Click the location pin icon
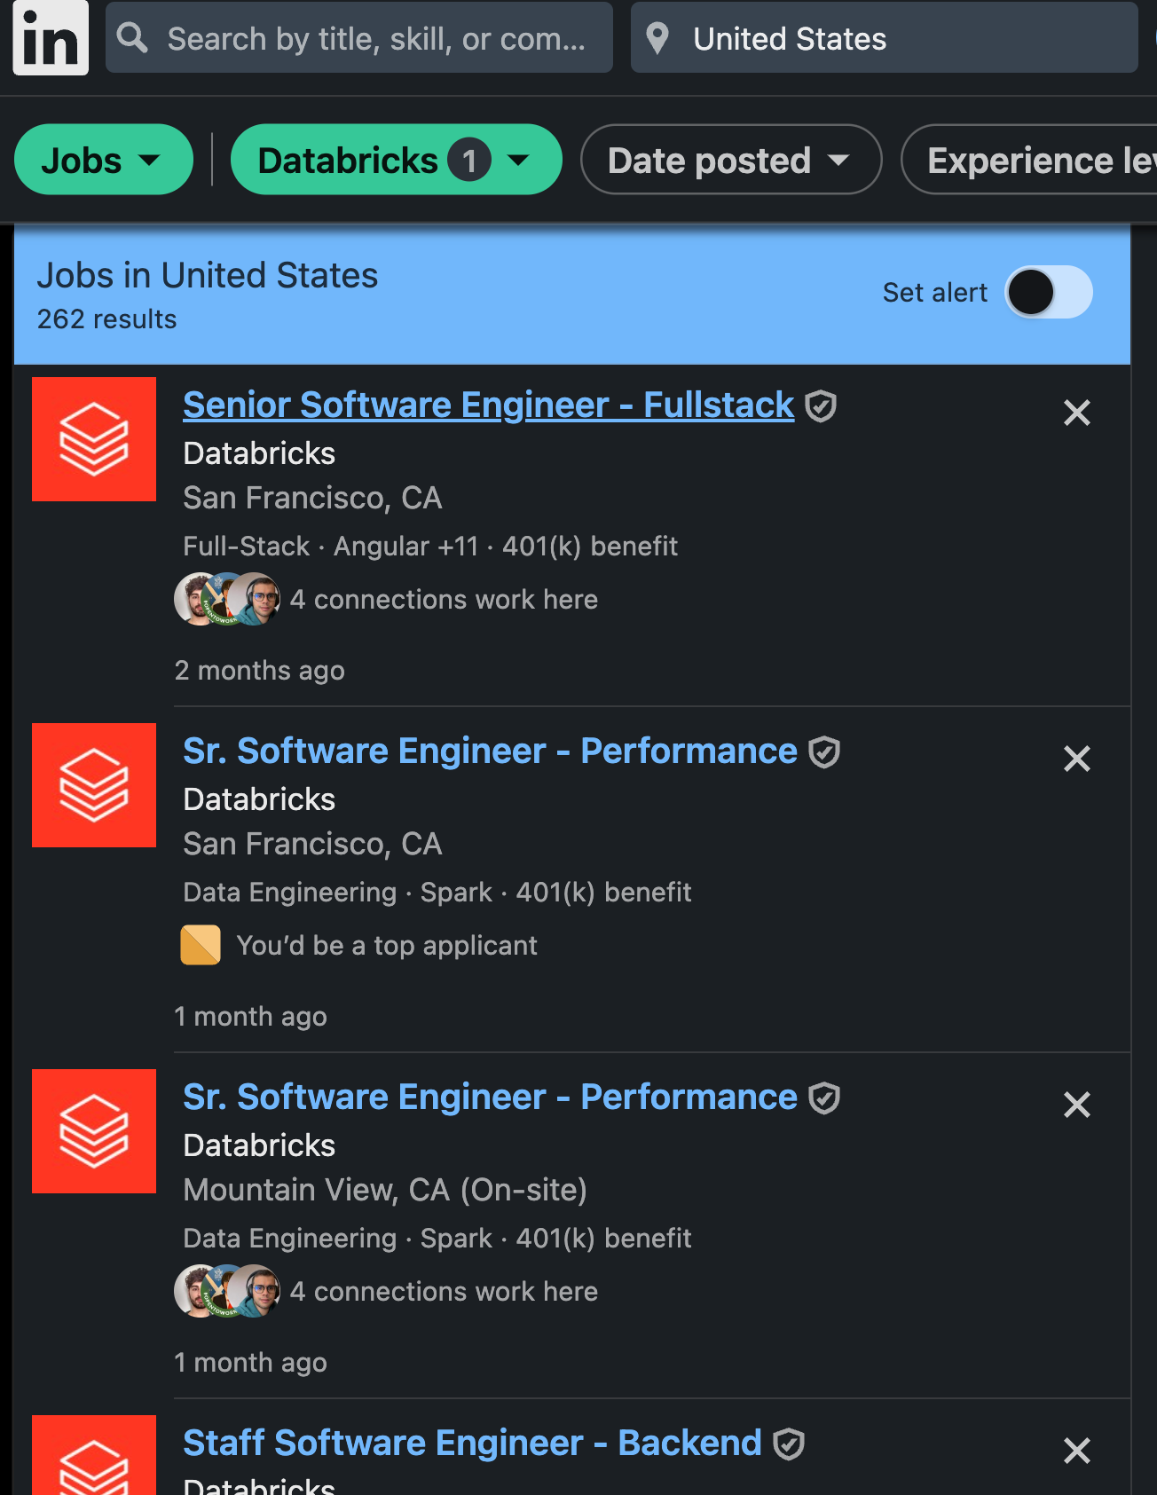1157x1495 pixels. tap(657, 38)
